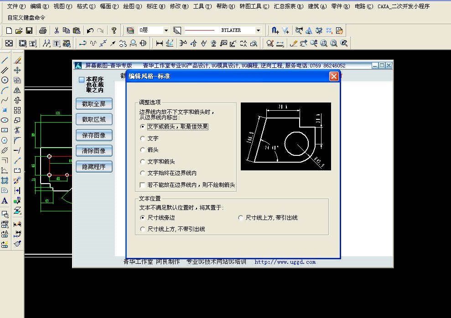
Task: Expand the BYLAYER line type dropdown
Action: pyautogui.click(x=258, y=30)
